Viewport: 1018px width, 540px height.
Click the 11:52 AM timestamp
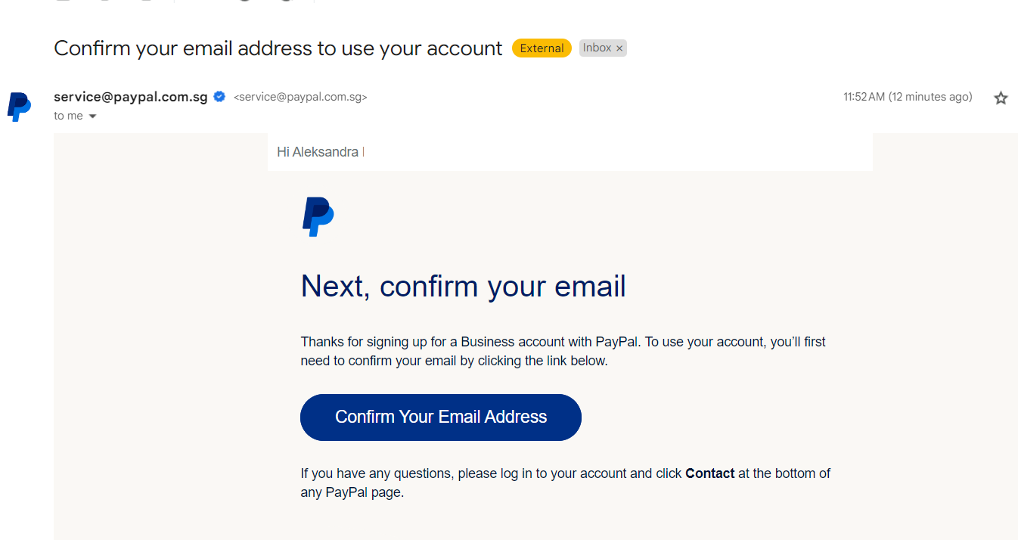pyautogui.click(x=864, y=97)
